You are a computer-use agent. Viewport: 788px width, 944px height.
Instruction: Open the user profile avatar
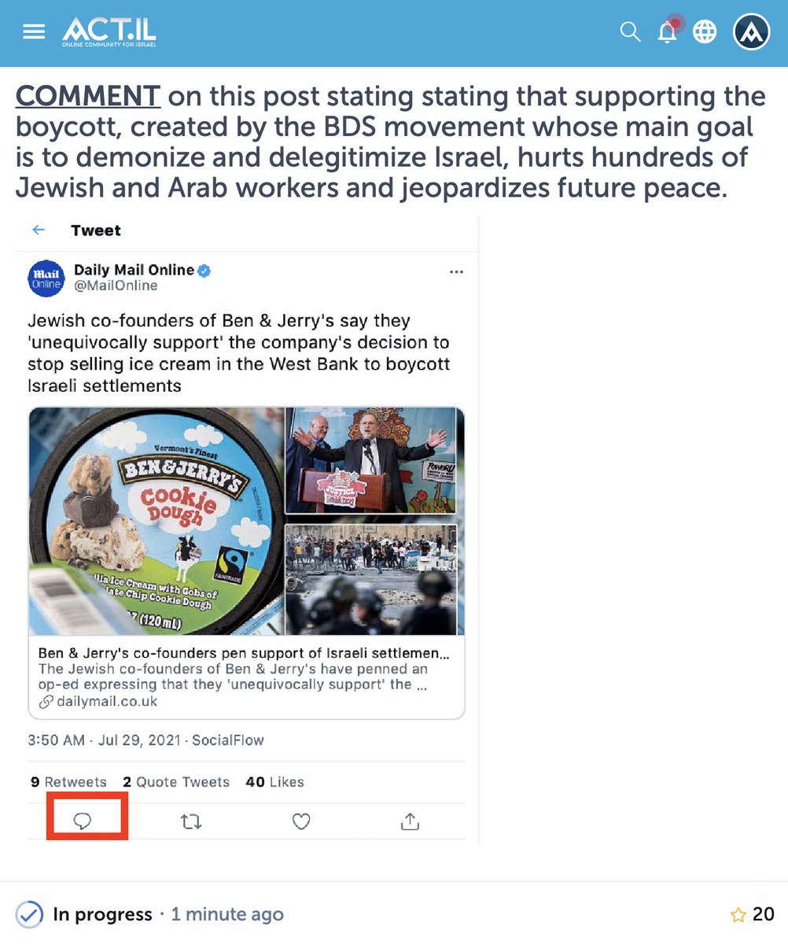click(x=751, y=31)
